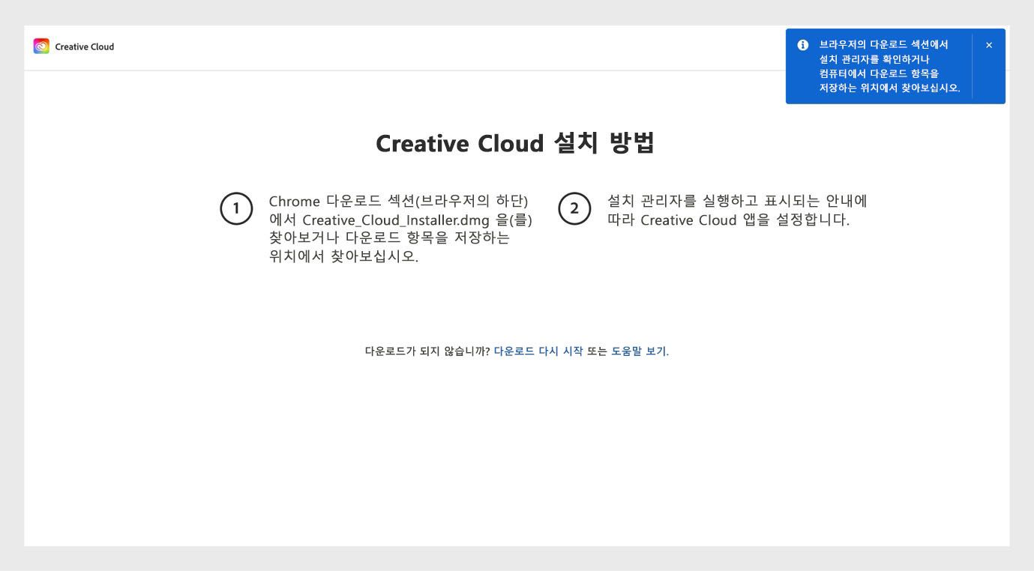Dismiss the blue download notification
This screenshot has width=1034, height=571.
click(x=989, y=46)
